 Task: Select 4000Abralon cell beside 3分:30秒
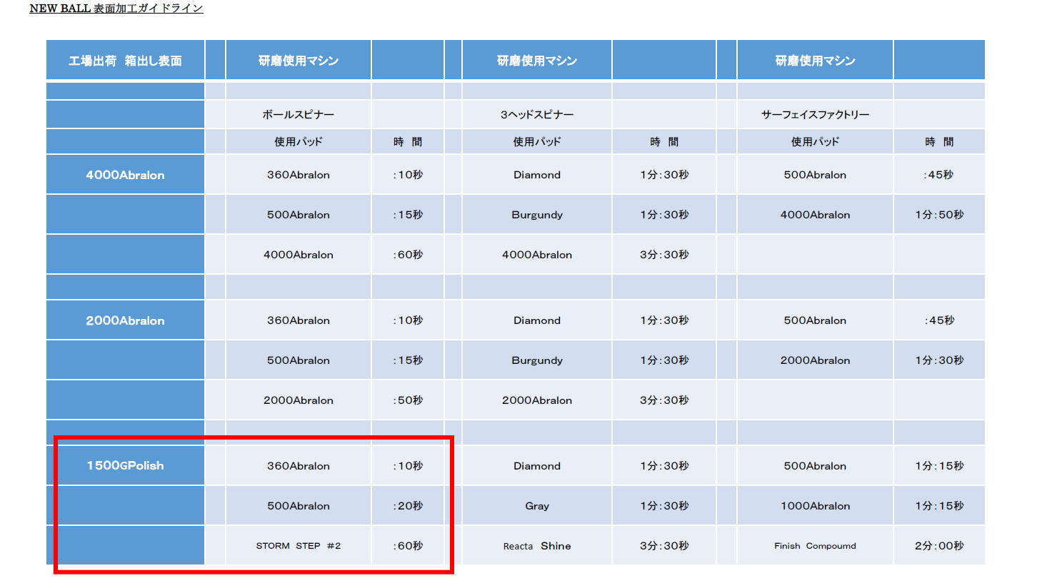tap(537, 255)
